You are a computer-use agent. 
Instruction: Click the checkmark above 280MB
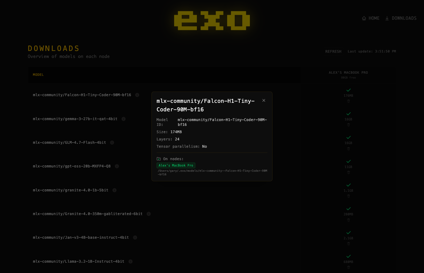(x=349, y=209)
